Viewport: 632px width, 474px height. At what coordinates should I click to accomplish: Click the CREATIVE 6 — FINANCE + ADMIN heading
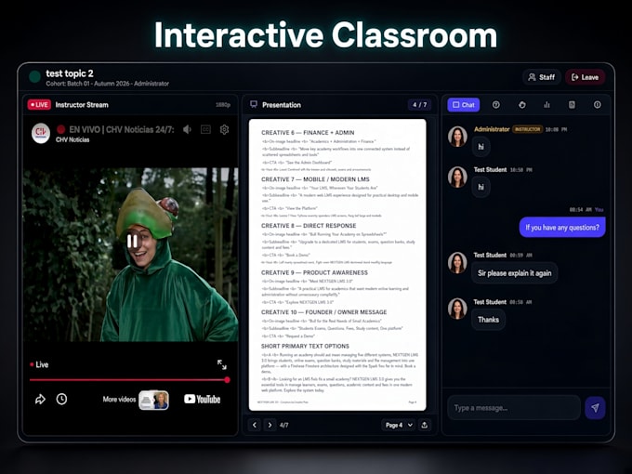pos(308,133)
